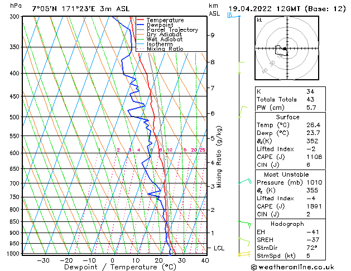Click the Surface CIN value 6

308,165
